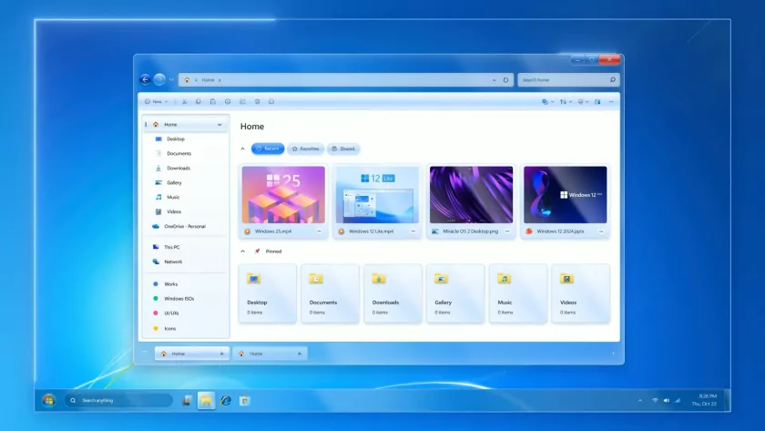Click the Copy toolbar icon

[x=199, y=101]
